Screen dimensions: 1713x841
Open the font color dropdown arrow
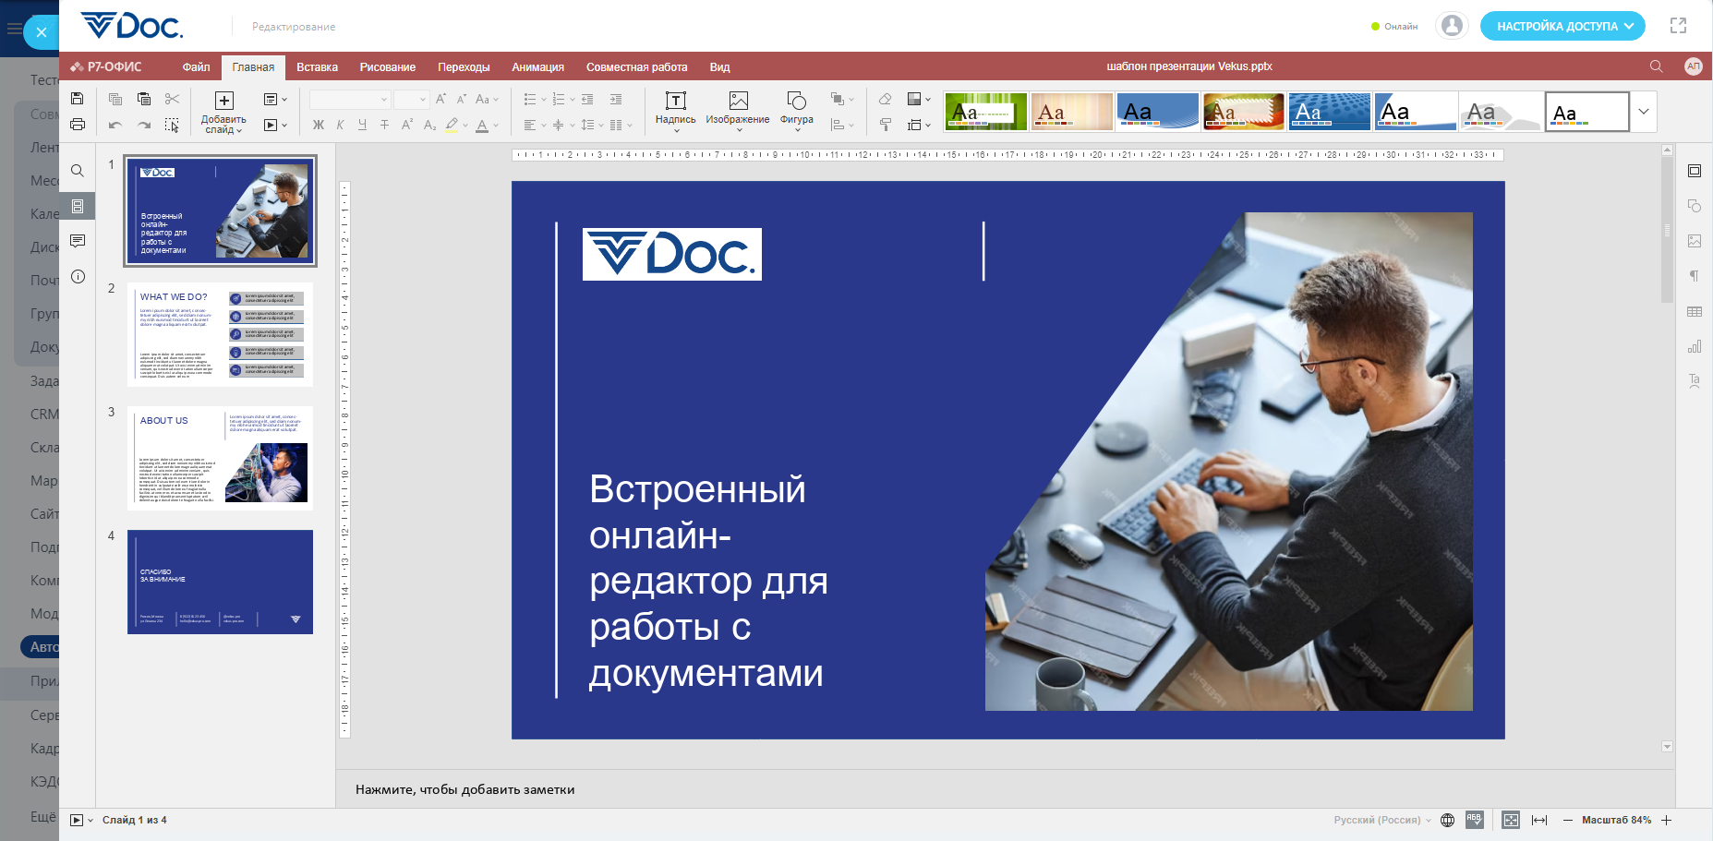(x=495, y=125)
